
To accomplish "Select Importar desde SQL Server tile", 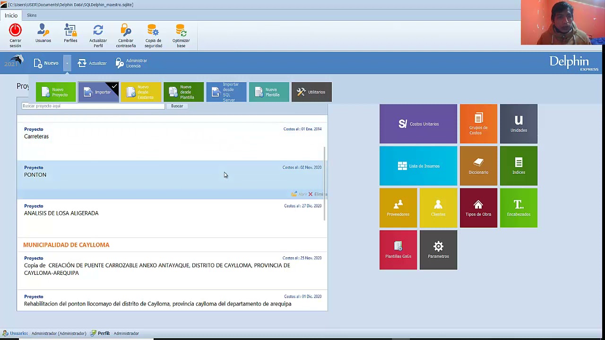I will [226, 92].
